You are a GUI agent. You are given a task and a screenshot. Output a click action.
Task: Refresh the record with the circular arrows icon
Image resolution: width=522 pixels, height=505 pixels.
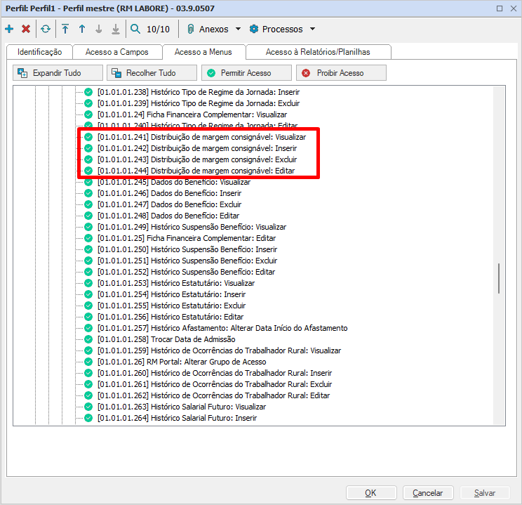(x=46, y=29)
